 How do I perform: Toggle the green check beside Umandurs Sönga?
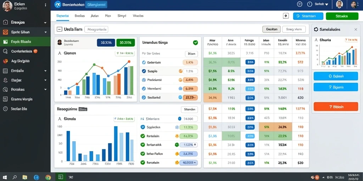point(196,42)
